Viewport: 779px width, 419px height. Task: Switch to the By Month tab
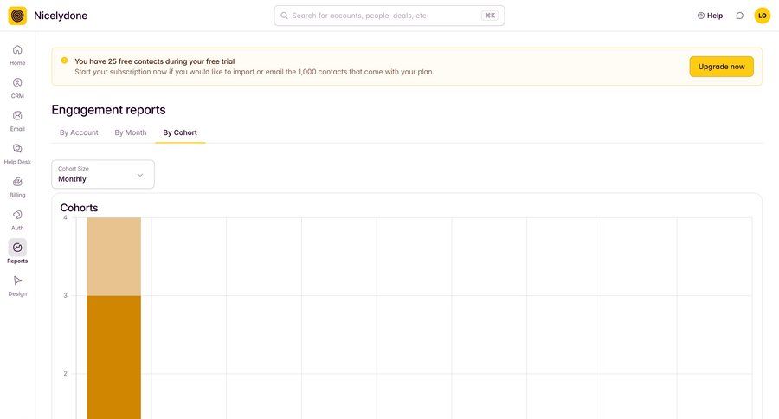[131, 132]
